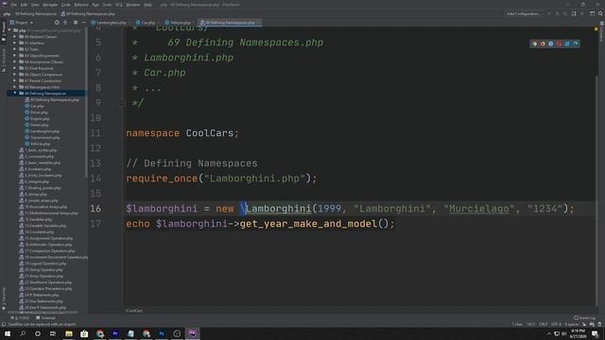Toggle the Project tool window sidebar tab

4,31
